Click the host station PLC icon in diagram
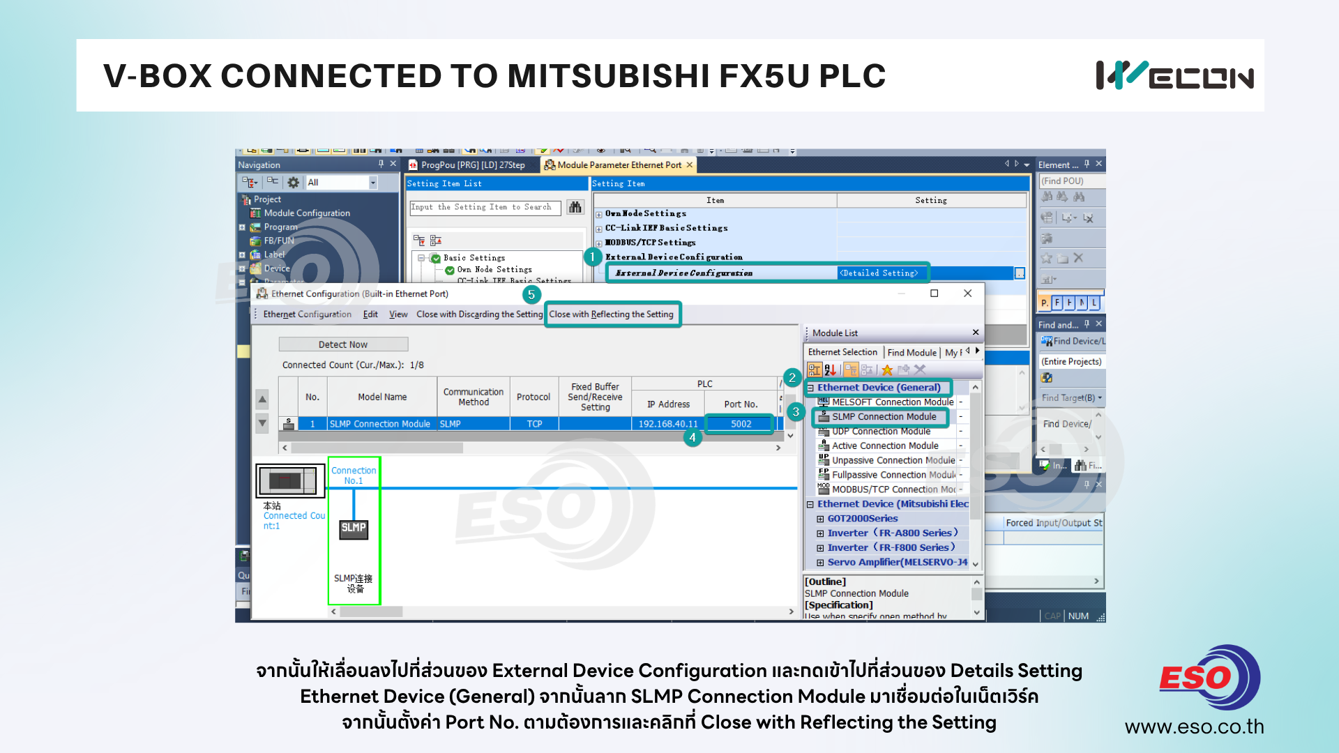Image resolution: width=1339 pixels, height=753 pixels. pos(290,480)
